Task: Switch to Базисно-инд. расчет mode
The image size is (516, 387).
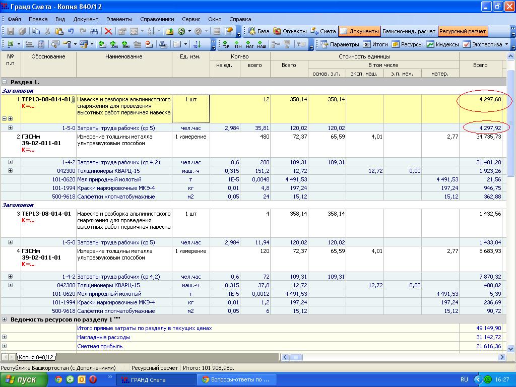Action: [409, 31]
